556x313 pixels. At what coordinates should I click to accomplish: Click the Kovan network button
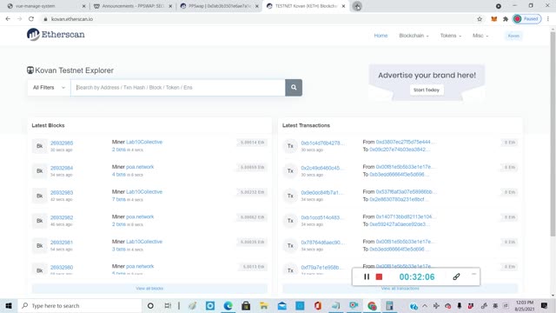coord(513,36)
